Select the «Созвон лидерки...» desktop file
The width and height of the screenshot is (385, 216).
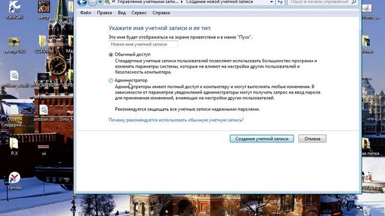(x=14, y=115)
